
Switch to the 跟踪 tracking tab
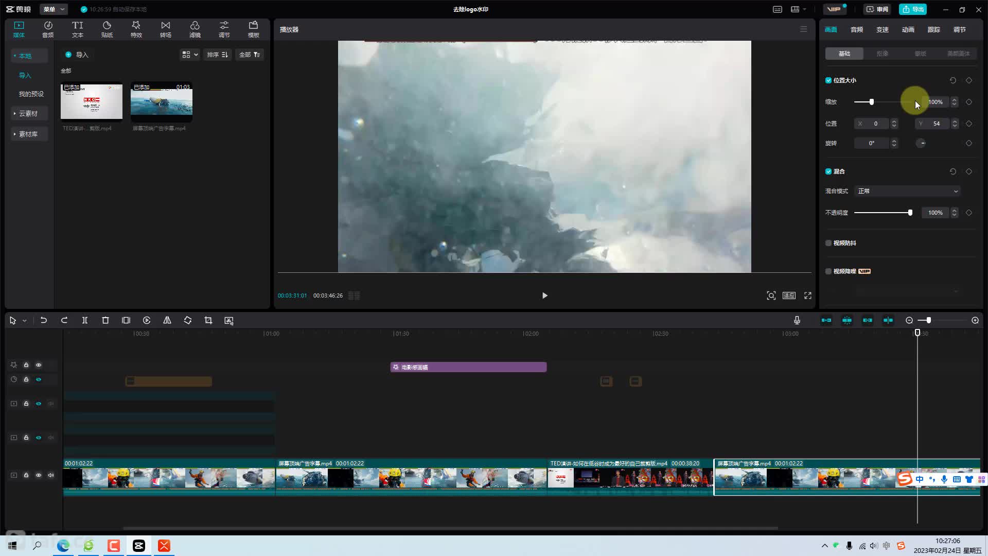[934, 29]
